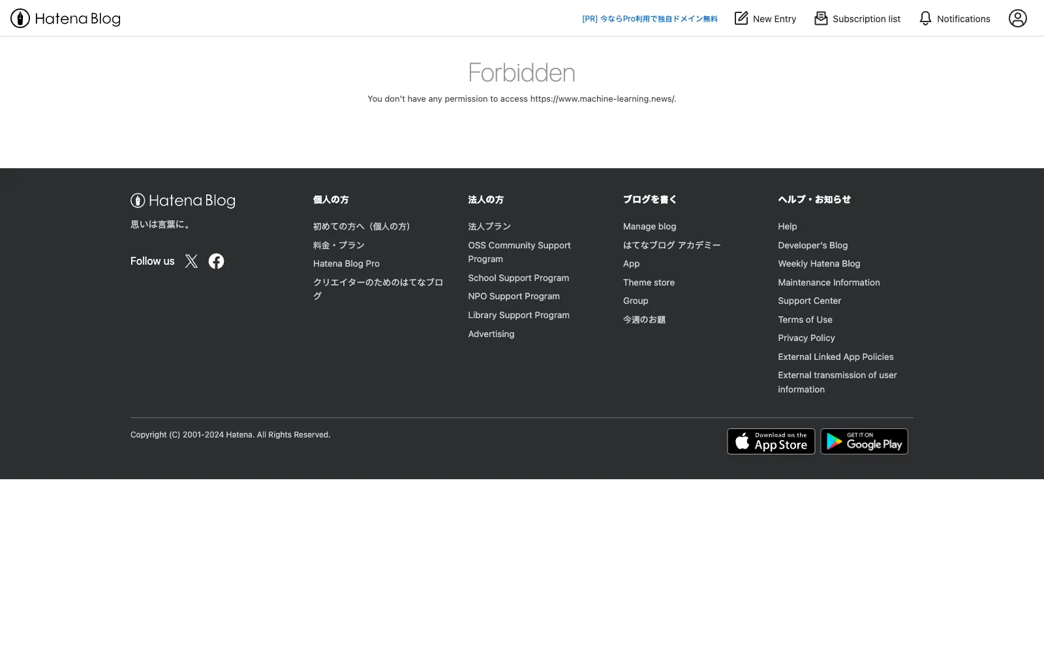Open 今週のお題 link
1044x652 pixels.
pyautogui.click(x=645, y=319)
